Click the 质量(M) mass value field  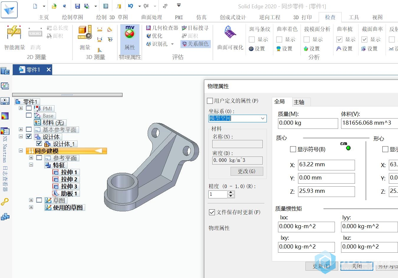pyautogui.click(x=308, y=123)
